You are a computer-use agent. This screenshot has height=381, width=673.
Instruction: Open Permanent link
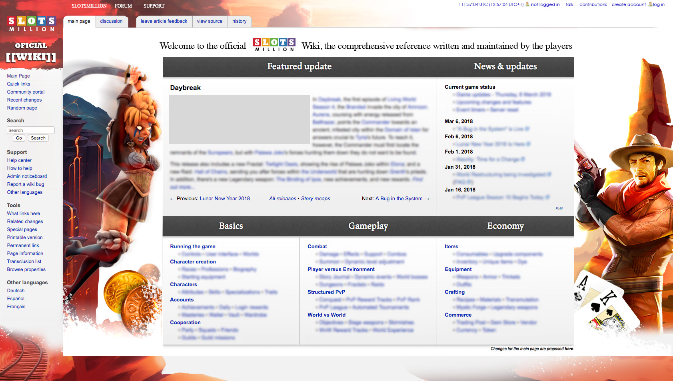pyautogui.click(x=23, y=245)
